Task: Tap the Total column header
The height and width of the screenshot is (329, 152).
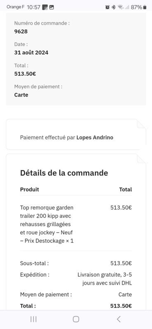Action: 126,189
